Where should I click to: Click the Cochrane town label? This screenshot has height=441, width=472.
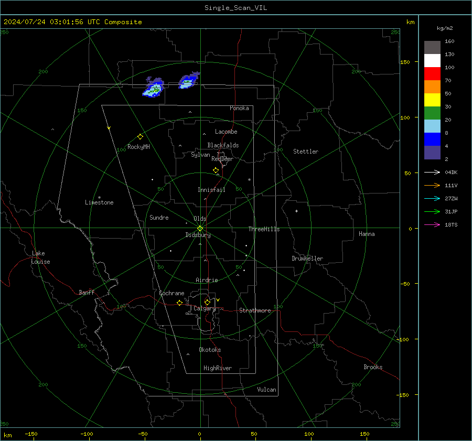click(x=171, y=293)
